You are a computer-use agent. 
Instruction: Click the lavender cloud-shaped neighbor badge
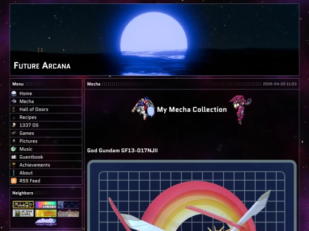point(46,222)
